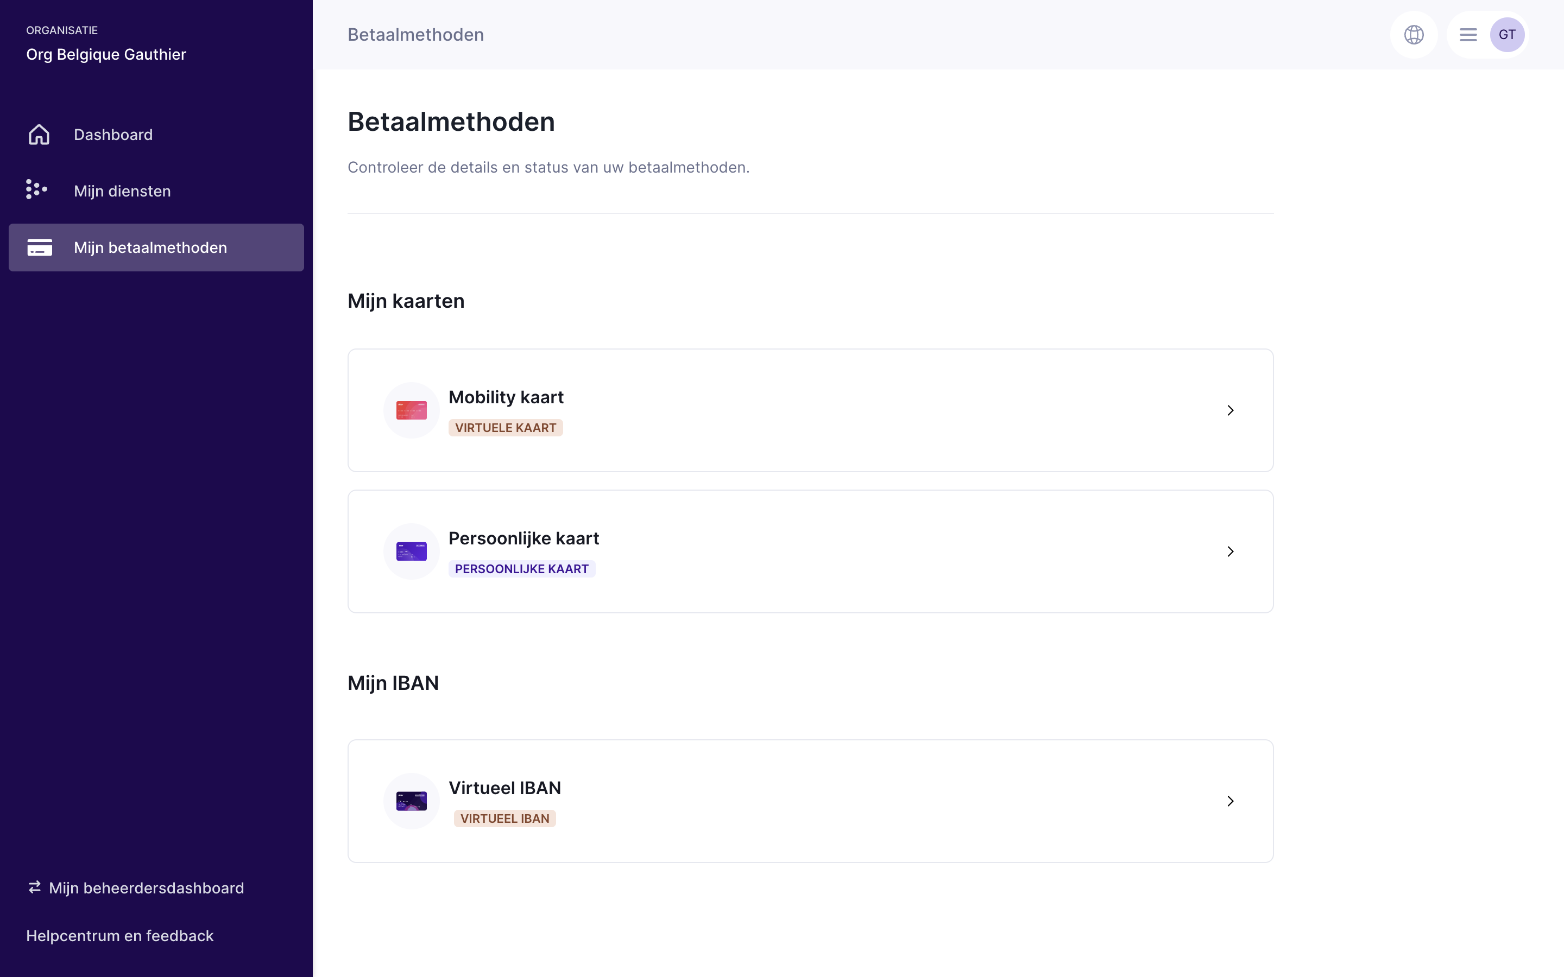Open the globe language selector

1414,35
